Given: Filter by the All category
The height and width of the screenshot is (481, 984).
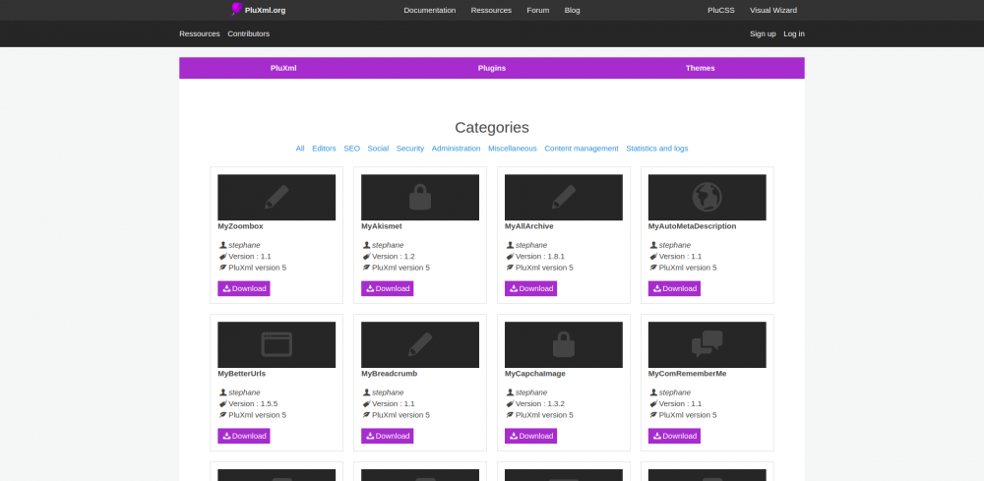Looking at the screenshot, I should [300, 149].
